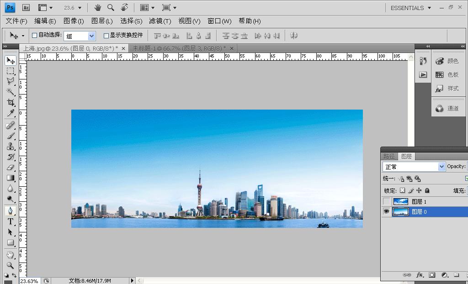Click the zoom percentage field in the status bar
The image size is (468, 284).
point(28,281)
